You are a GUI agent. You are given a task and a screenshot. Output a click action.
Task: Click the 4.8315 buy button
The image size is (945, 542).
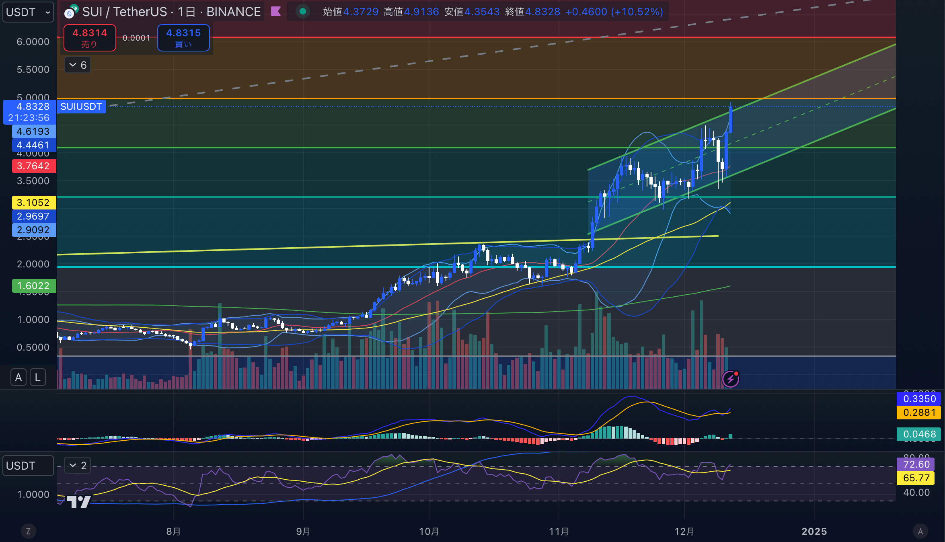pyautogui.click(x=183, y=38)
